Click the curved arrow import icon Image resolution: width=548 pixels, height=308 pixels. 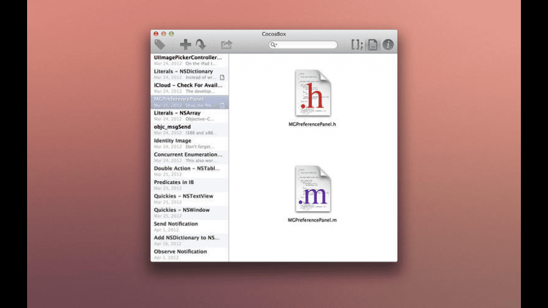[x=200, y=44]
